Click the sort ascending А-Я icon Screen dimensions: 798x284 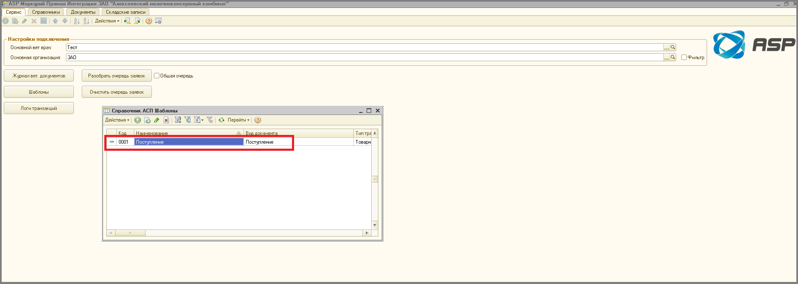(76, 21)
